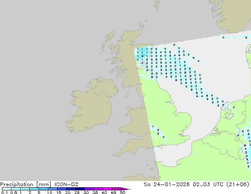The width and height of the screenshot is (251, 194).
Task: Click the "30" legend tick label
Action: pyautogui.click(x=86, y=192)
